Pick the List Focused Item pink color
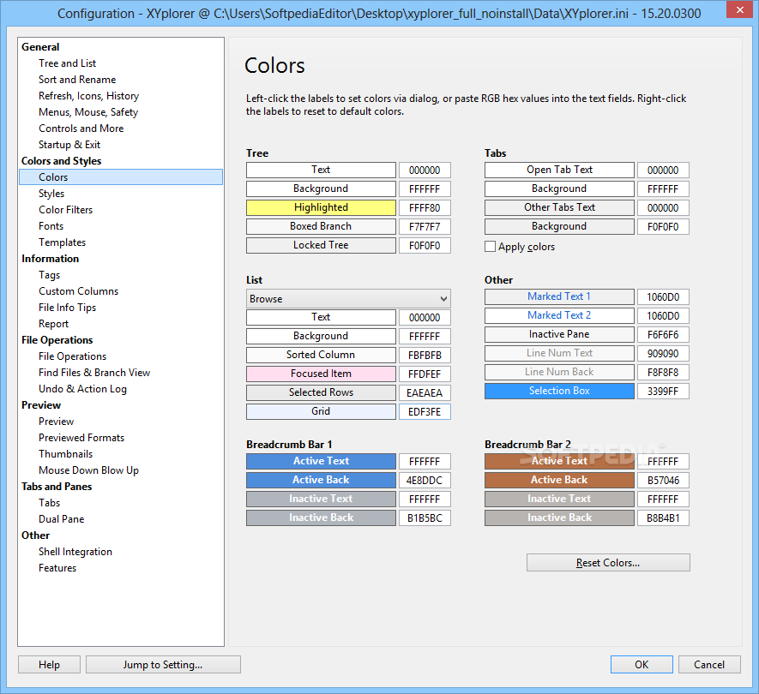The width and height of the screenshot is (759, 694). 321,374
